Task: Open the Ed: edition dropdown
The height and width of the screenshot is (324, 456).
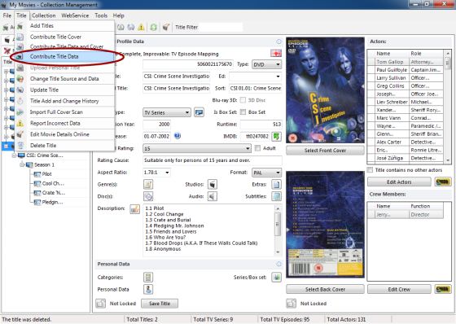Action: [255, 77]
